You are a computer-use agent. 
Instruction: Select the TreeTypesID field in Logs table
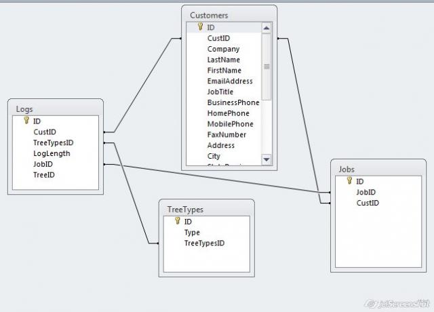pos(56,142)
